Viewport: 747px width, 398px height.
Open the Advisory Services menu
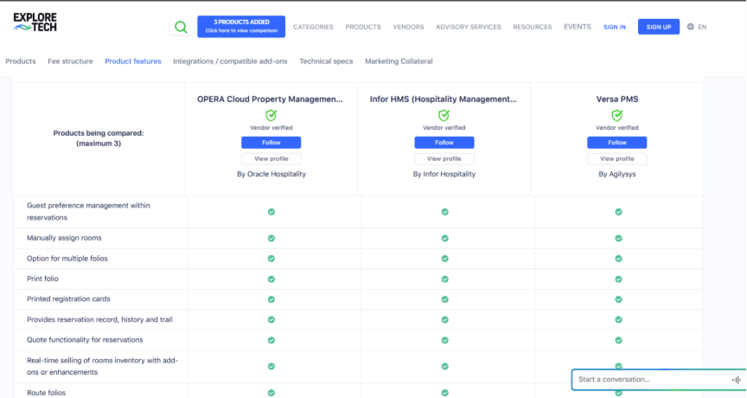pos(468,27)
